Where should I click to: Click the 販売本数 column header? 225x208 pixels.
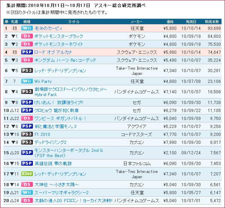(x=212, y=21)
